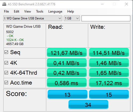
Task: Open the 1 GB test size dropdown
Action: (x=72, y=18)
